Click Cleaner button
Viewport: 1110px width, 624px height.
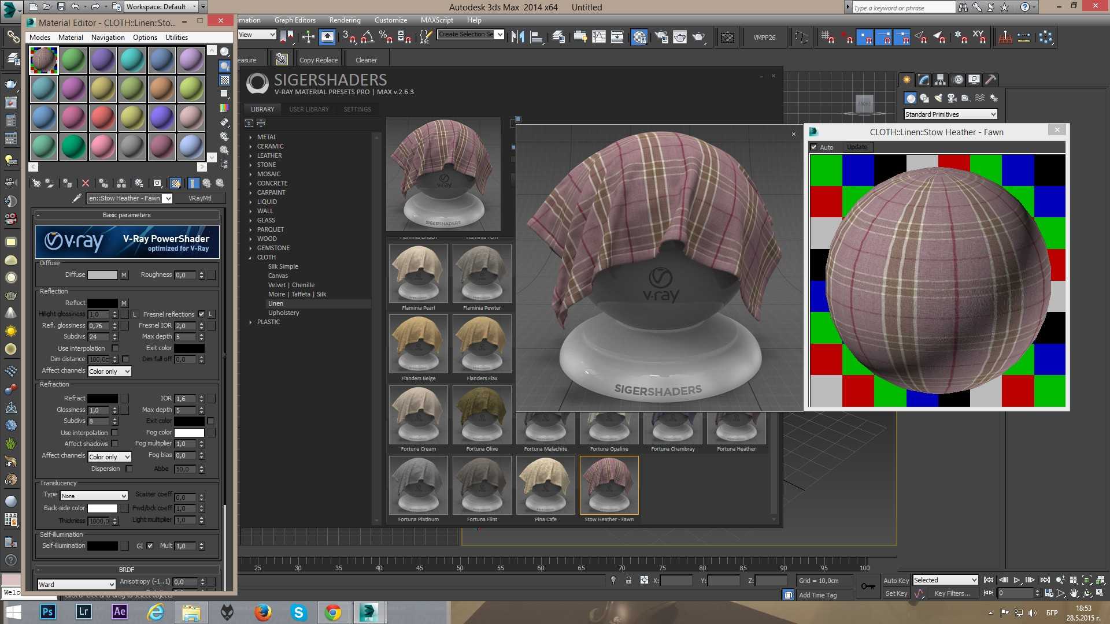(x=366, y=60)
